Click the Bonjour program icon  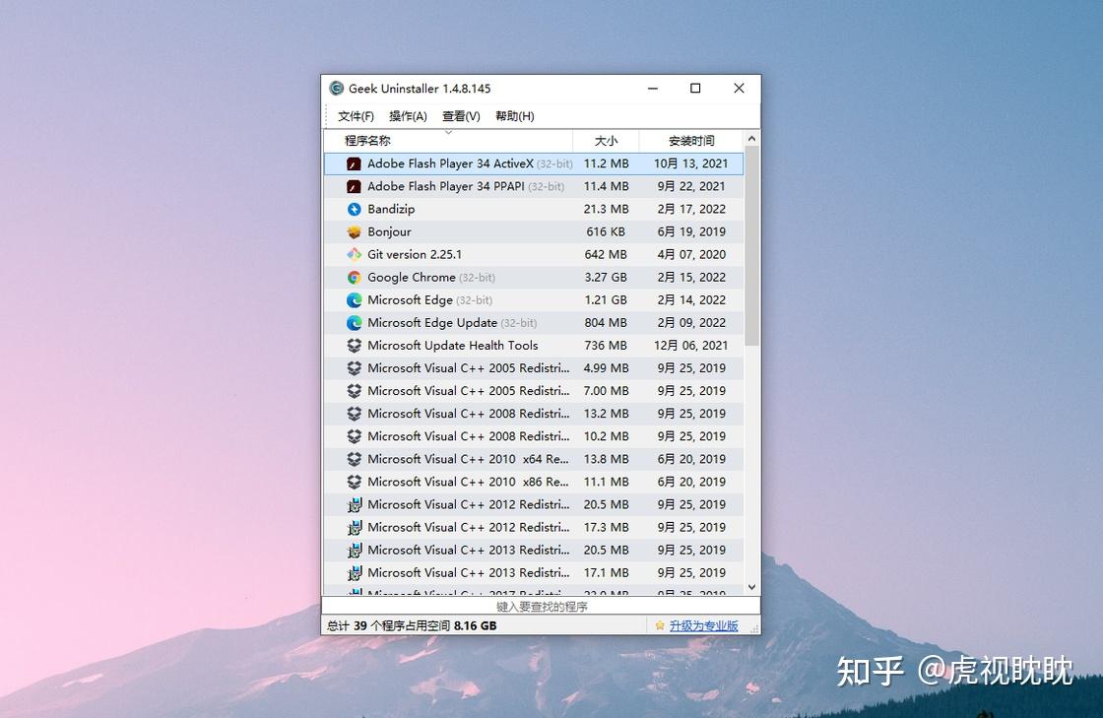pos(354,231)
